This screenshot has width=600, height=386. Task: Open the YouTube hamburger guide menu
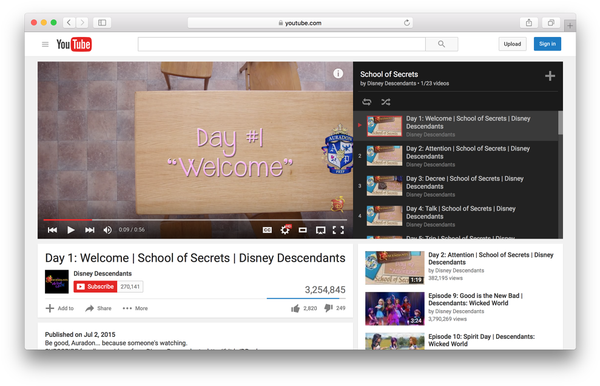pyautogui.click(x=45, y=44)
